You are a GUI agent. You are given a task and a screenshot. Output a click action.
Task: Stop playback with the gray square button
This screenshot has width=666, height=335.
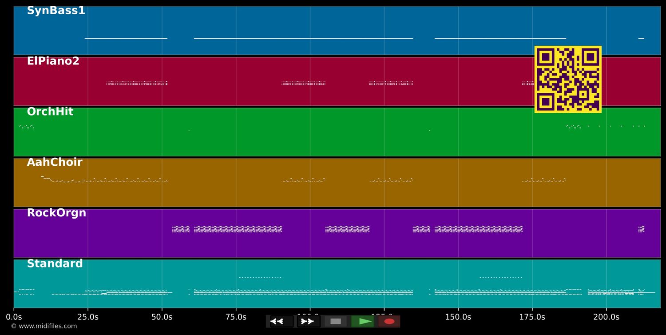[336, 321]
